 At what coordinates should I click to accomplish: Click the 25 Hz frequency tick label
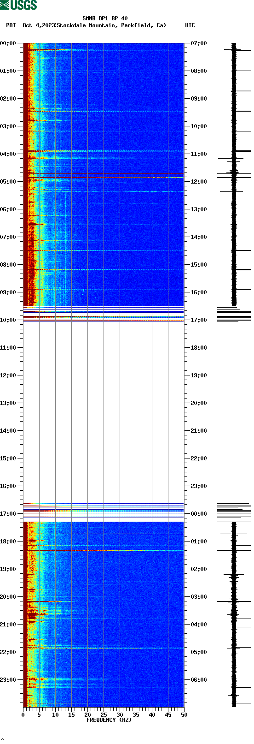tap(104, 715)
